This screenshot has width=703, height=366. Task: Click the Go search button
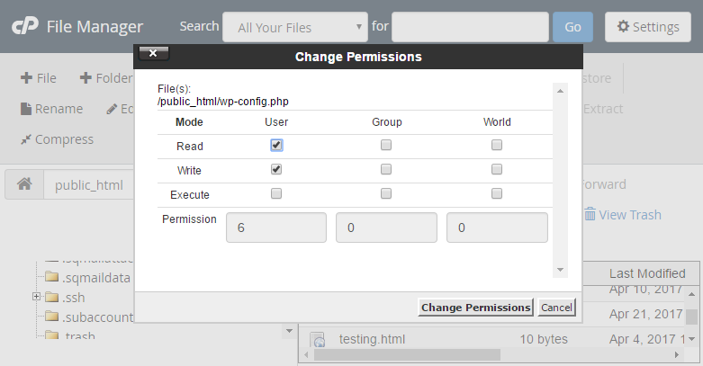point(572,28)
